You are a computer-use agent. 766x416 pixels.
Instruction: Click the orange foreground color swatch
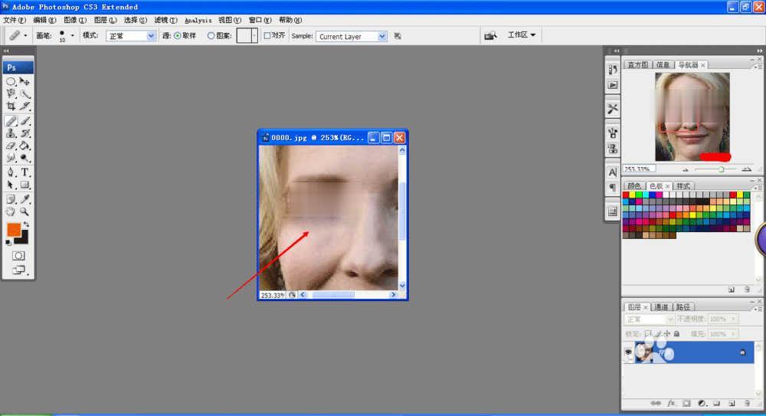click(14, 230)
